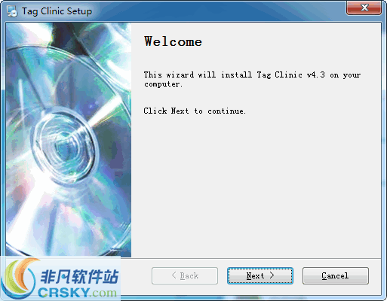Screen dimensions: 387x301
Task: Click the greyed-out Back button
Action: pos(185,275)
